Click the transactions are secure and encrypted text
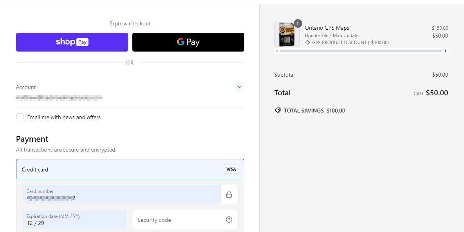Screen dimensions: 464x232 (66, 150)
